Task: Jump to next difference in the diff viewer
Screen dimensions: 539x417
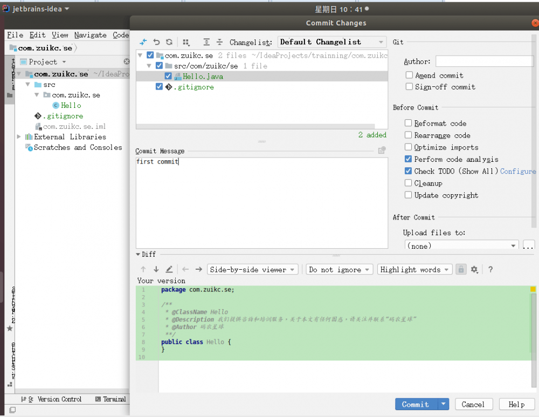Action: coord(156,269)
